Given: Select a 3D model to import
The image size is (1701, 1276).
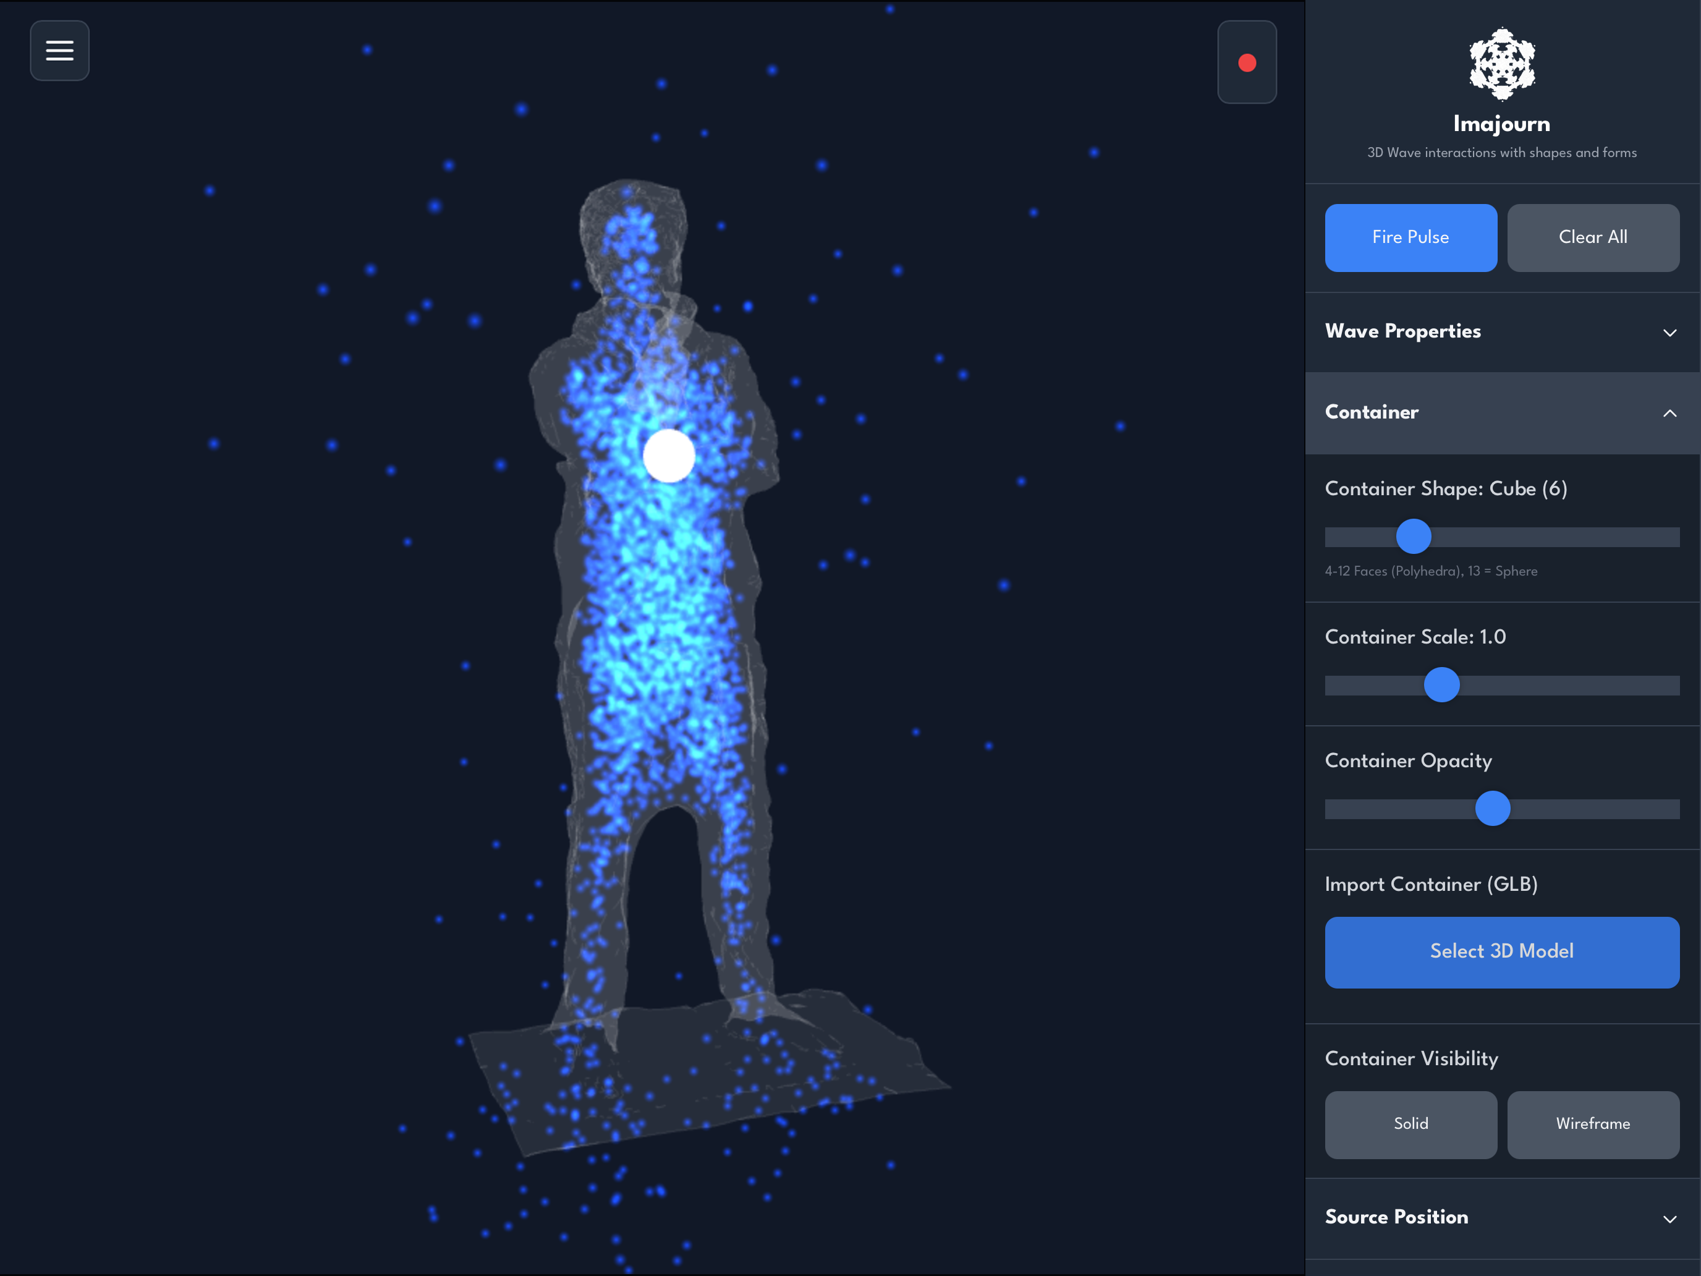Looking at the screenshot, I should [x=1501, y=951].
